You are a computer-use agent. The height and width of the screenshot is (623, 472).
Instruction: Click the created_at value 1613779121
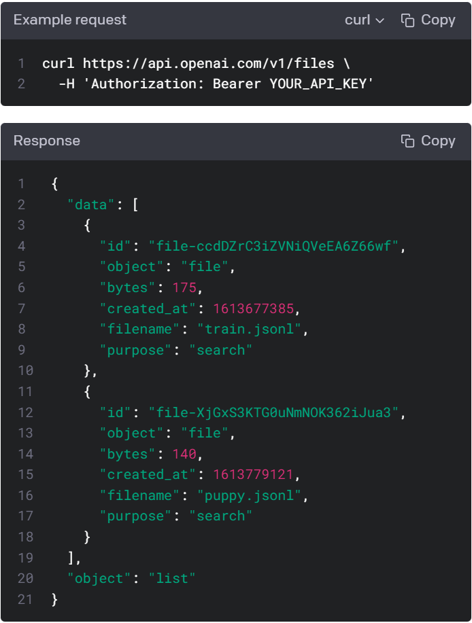point(253,475)
